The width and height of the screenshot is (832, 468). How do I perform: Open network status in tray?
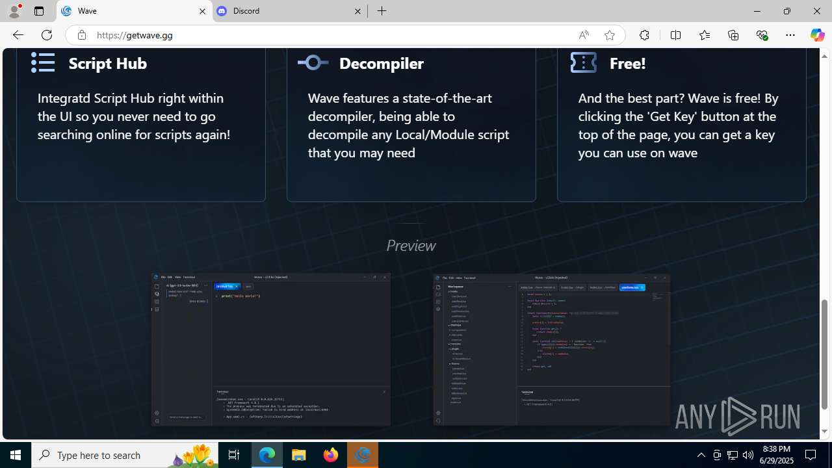(x=733, y=455)
